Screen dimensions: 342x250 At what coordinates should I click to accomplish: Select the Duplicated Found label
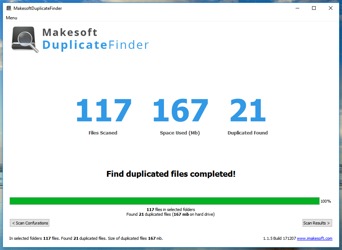[247, 133]
